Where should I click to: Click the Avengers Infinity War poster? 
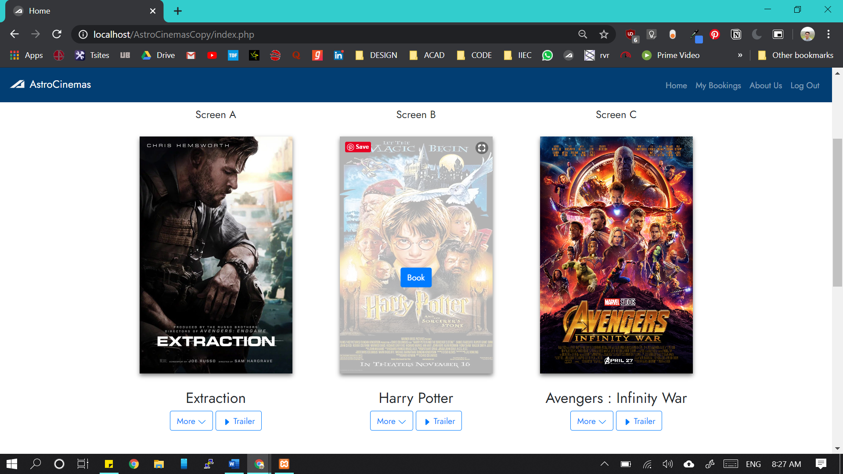point(616,255)
